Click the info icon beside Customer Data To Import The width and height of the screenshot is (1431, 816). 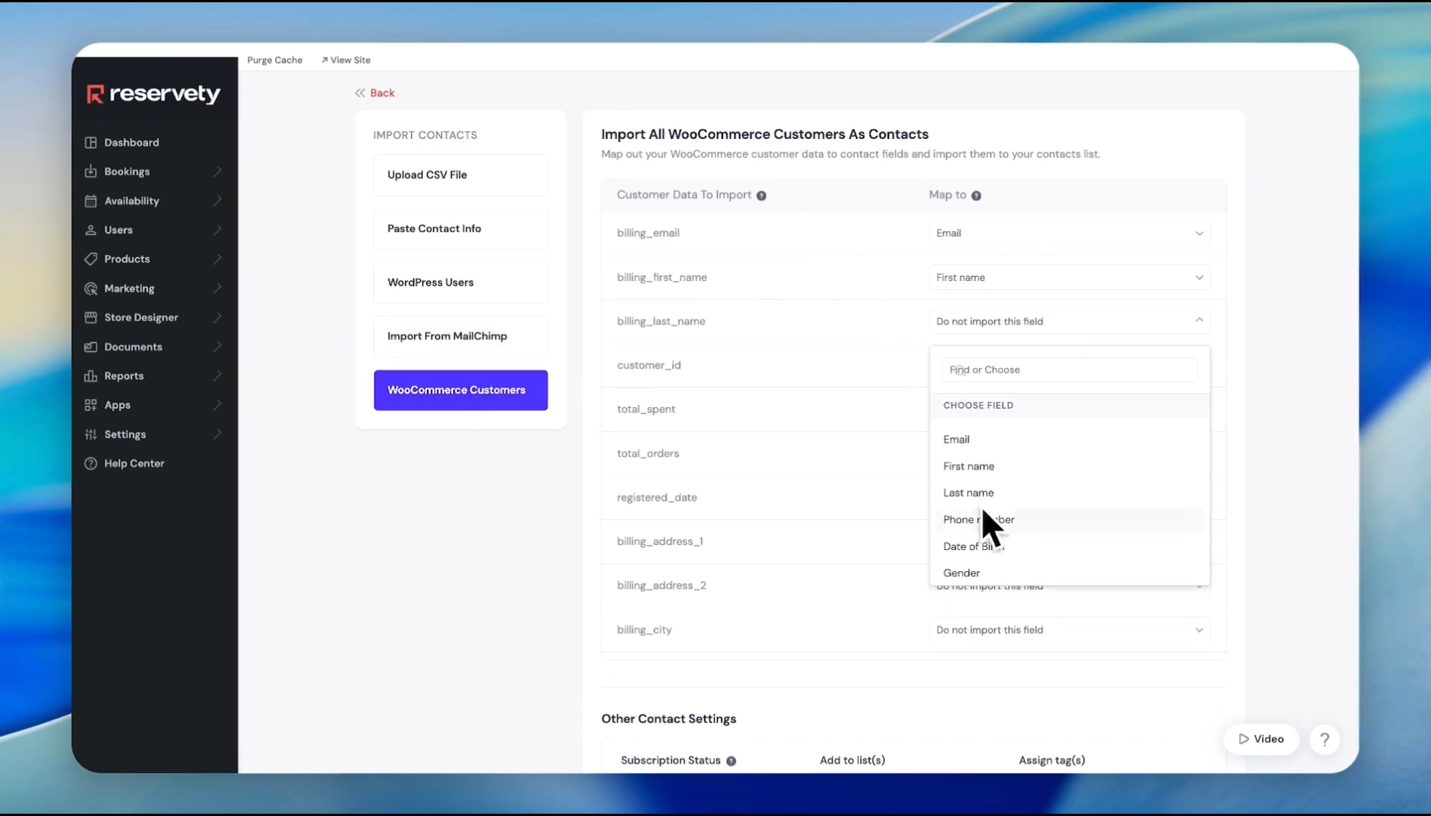pos(762,196)
